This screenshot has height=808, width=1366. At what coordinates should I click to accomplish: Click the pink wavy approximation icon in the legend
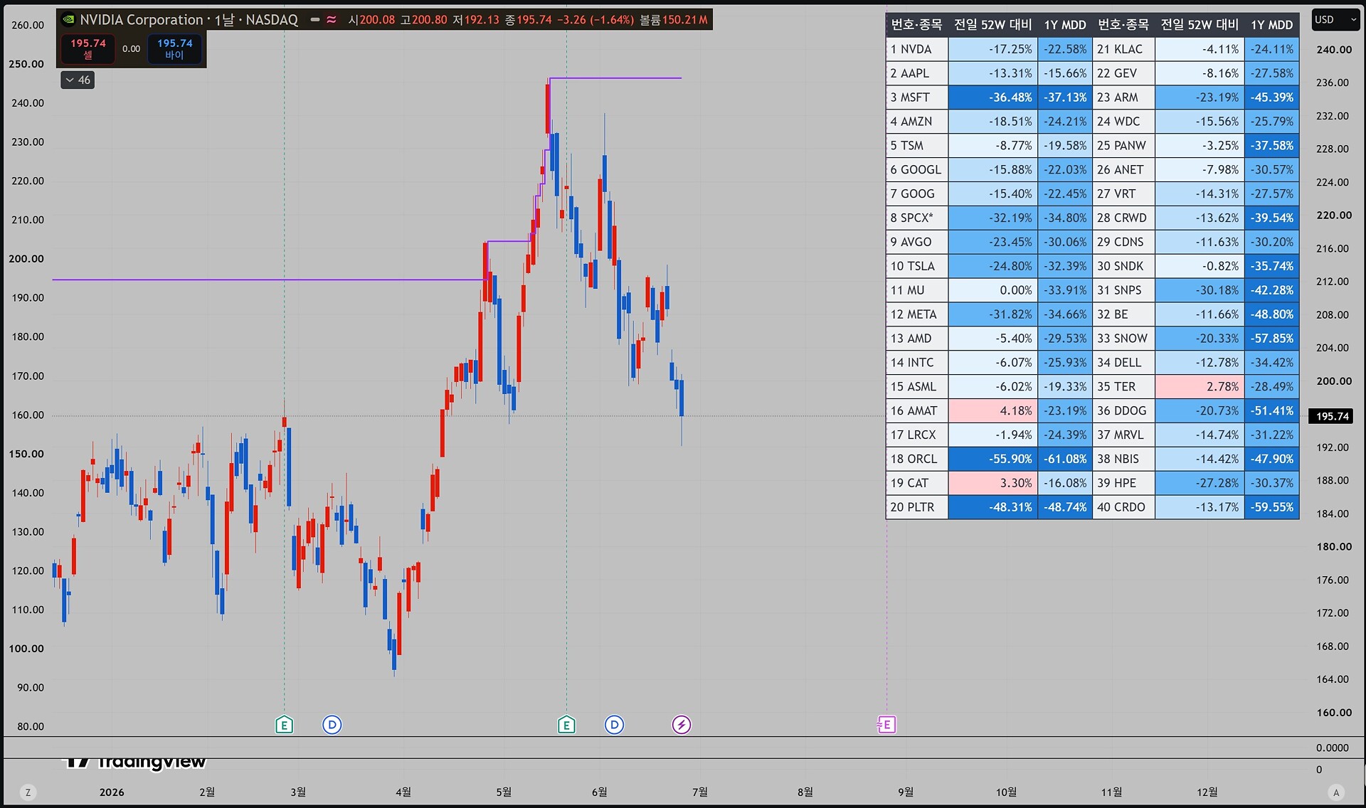pos(332,20)
